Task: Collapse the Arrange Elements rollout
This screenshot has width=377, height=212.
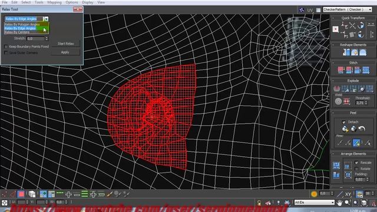Action: (x=333, y=154)
